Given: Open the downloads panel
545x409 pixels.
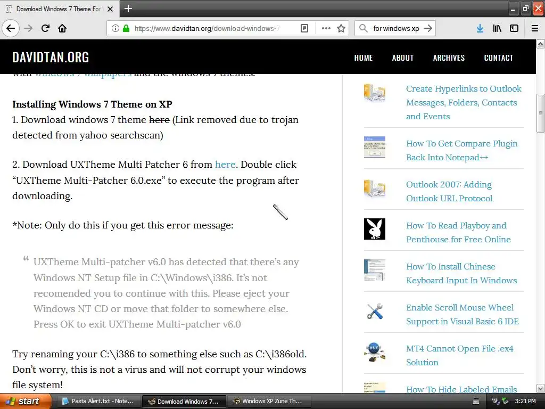Looking at the screenshot, I should 480,28.
